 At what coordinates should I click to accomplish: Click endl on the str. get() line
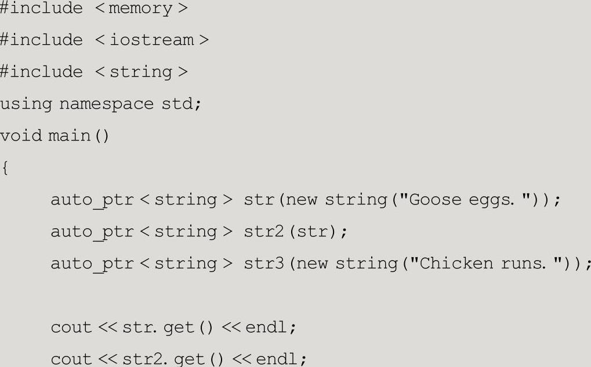pyautogui.click(x=266, y=327)
